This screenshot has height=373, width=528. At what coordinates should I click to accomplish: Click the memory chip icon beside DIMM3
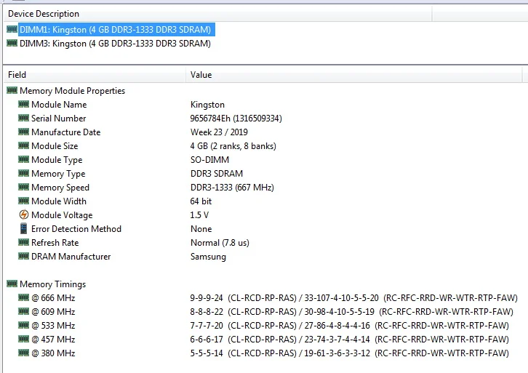pyautogui.click(x=12, y=43)
